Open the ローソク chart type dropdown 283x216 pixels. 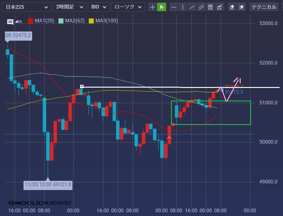pos(127,7)
